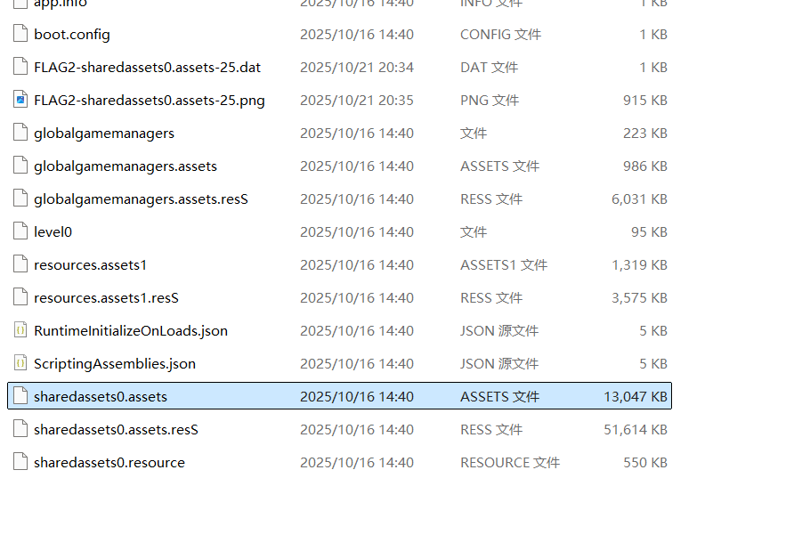Screen dimensions: 802x543
Task: Select the boot.config file icon
Action: (20, 34)
